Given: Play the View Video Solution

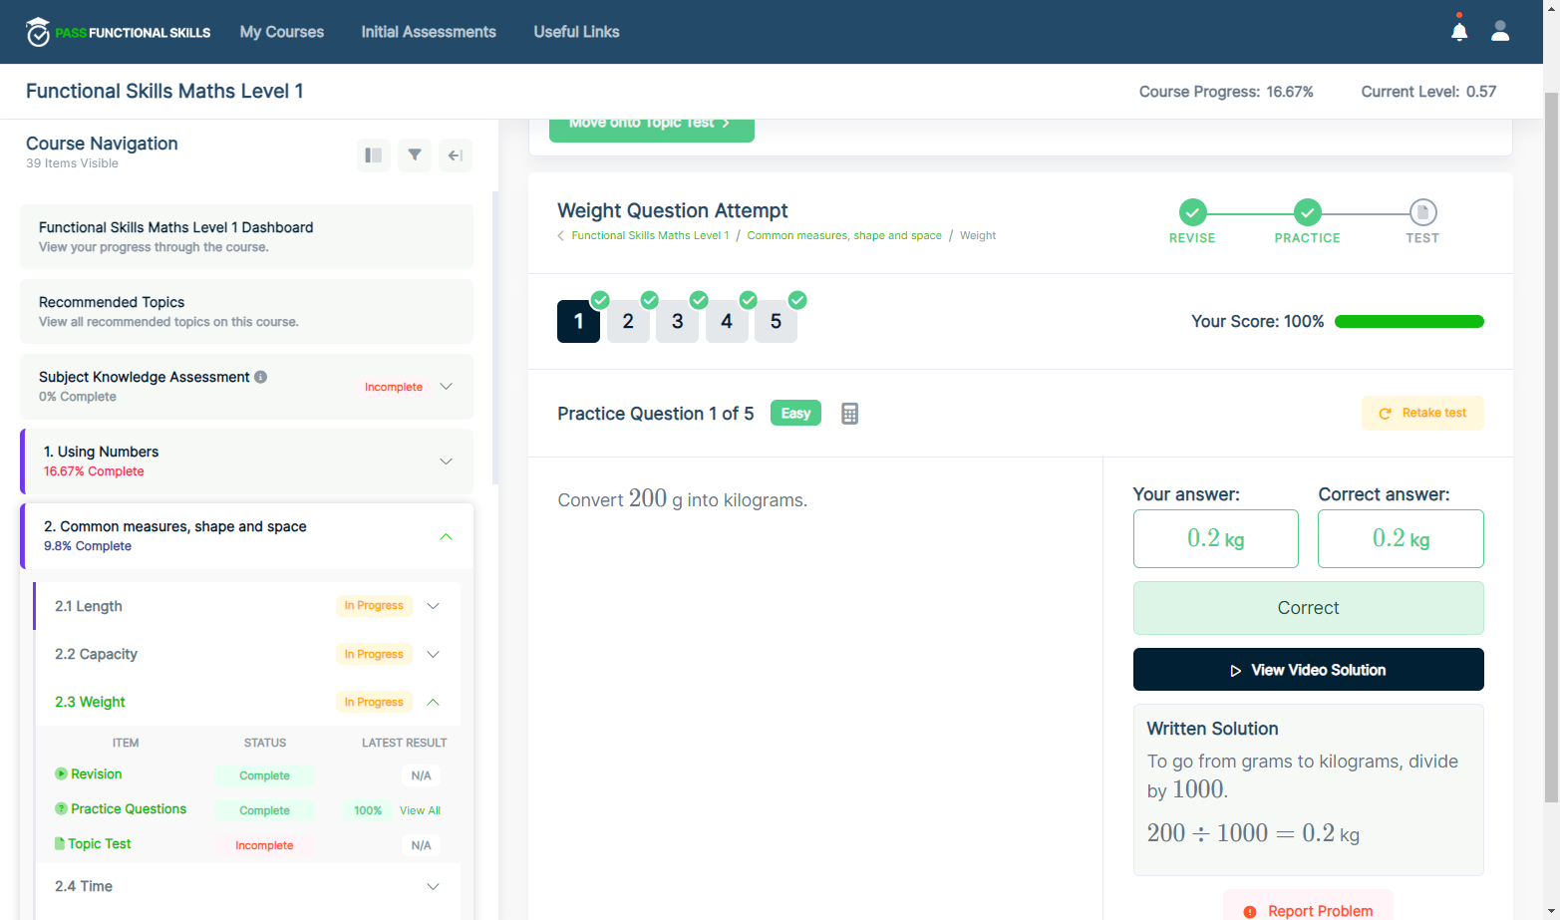Looking at the screenshot, I should point(1308,670).
